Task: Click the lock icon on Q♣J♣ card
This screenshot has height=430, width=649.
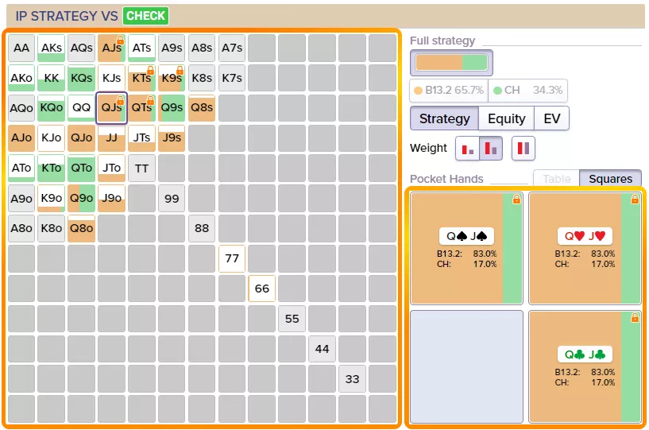Action: tap(635, 318)
